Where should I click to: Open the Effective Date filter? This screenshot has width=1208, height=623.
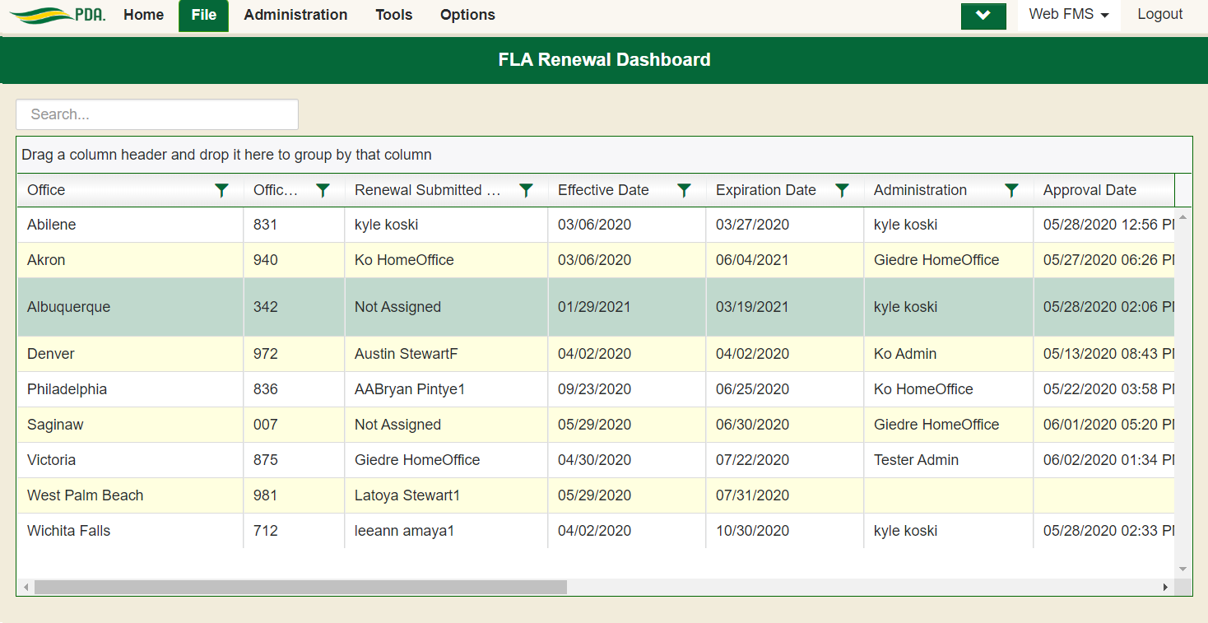click(684, 190)
